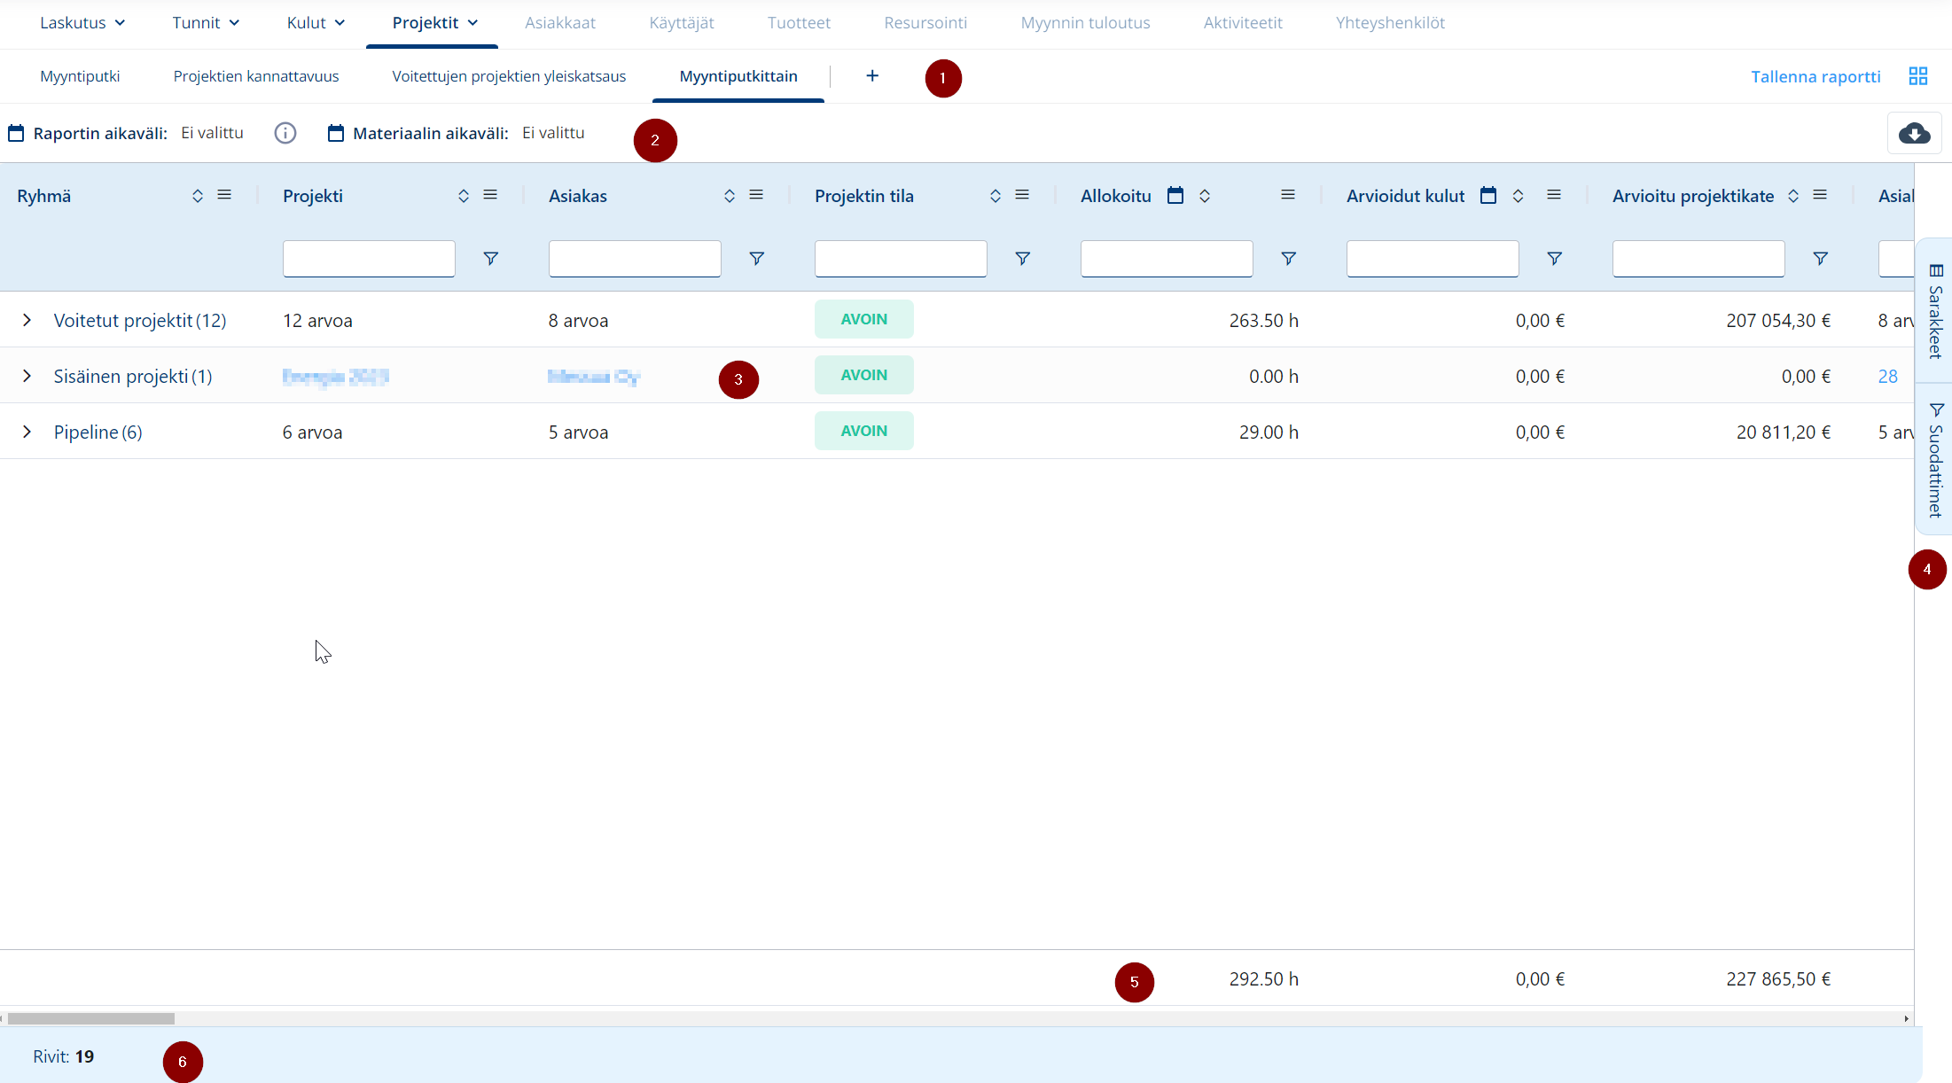Focus the Allokoitu filter text field

coord(1167,259)
